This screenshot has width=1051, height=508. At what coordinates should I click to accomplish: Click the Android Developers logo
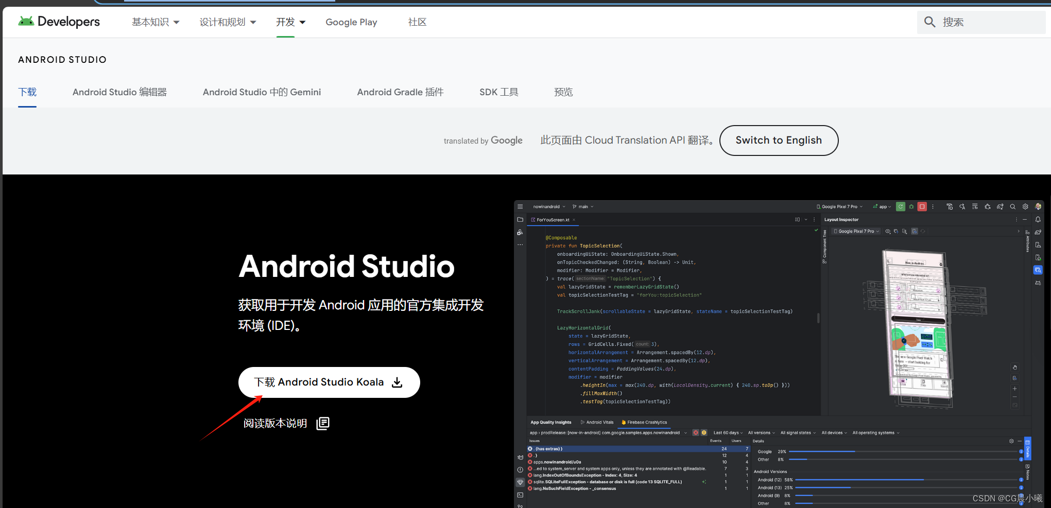pos(59,22)
